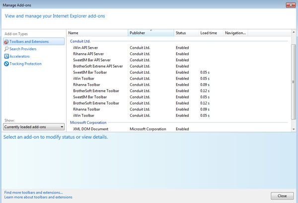Image resolution: width=298 pixels, height=203 pixels.
Task: Select the Toolbars and Extensions add-on type
Action: click(34, 41)
